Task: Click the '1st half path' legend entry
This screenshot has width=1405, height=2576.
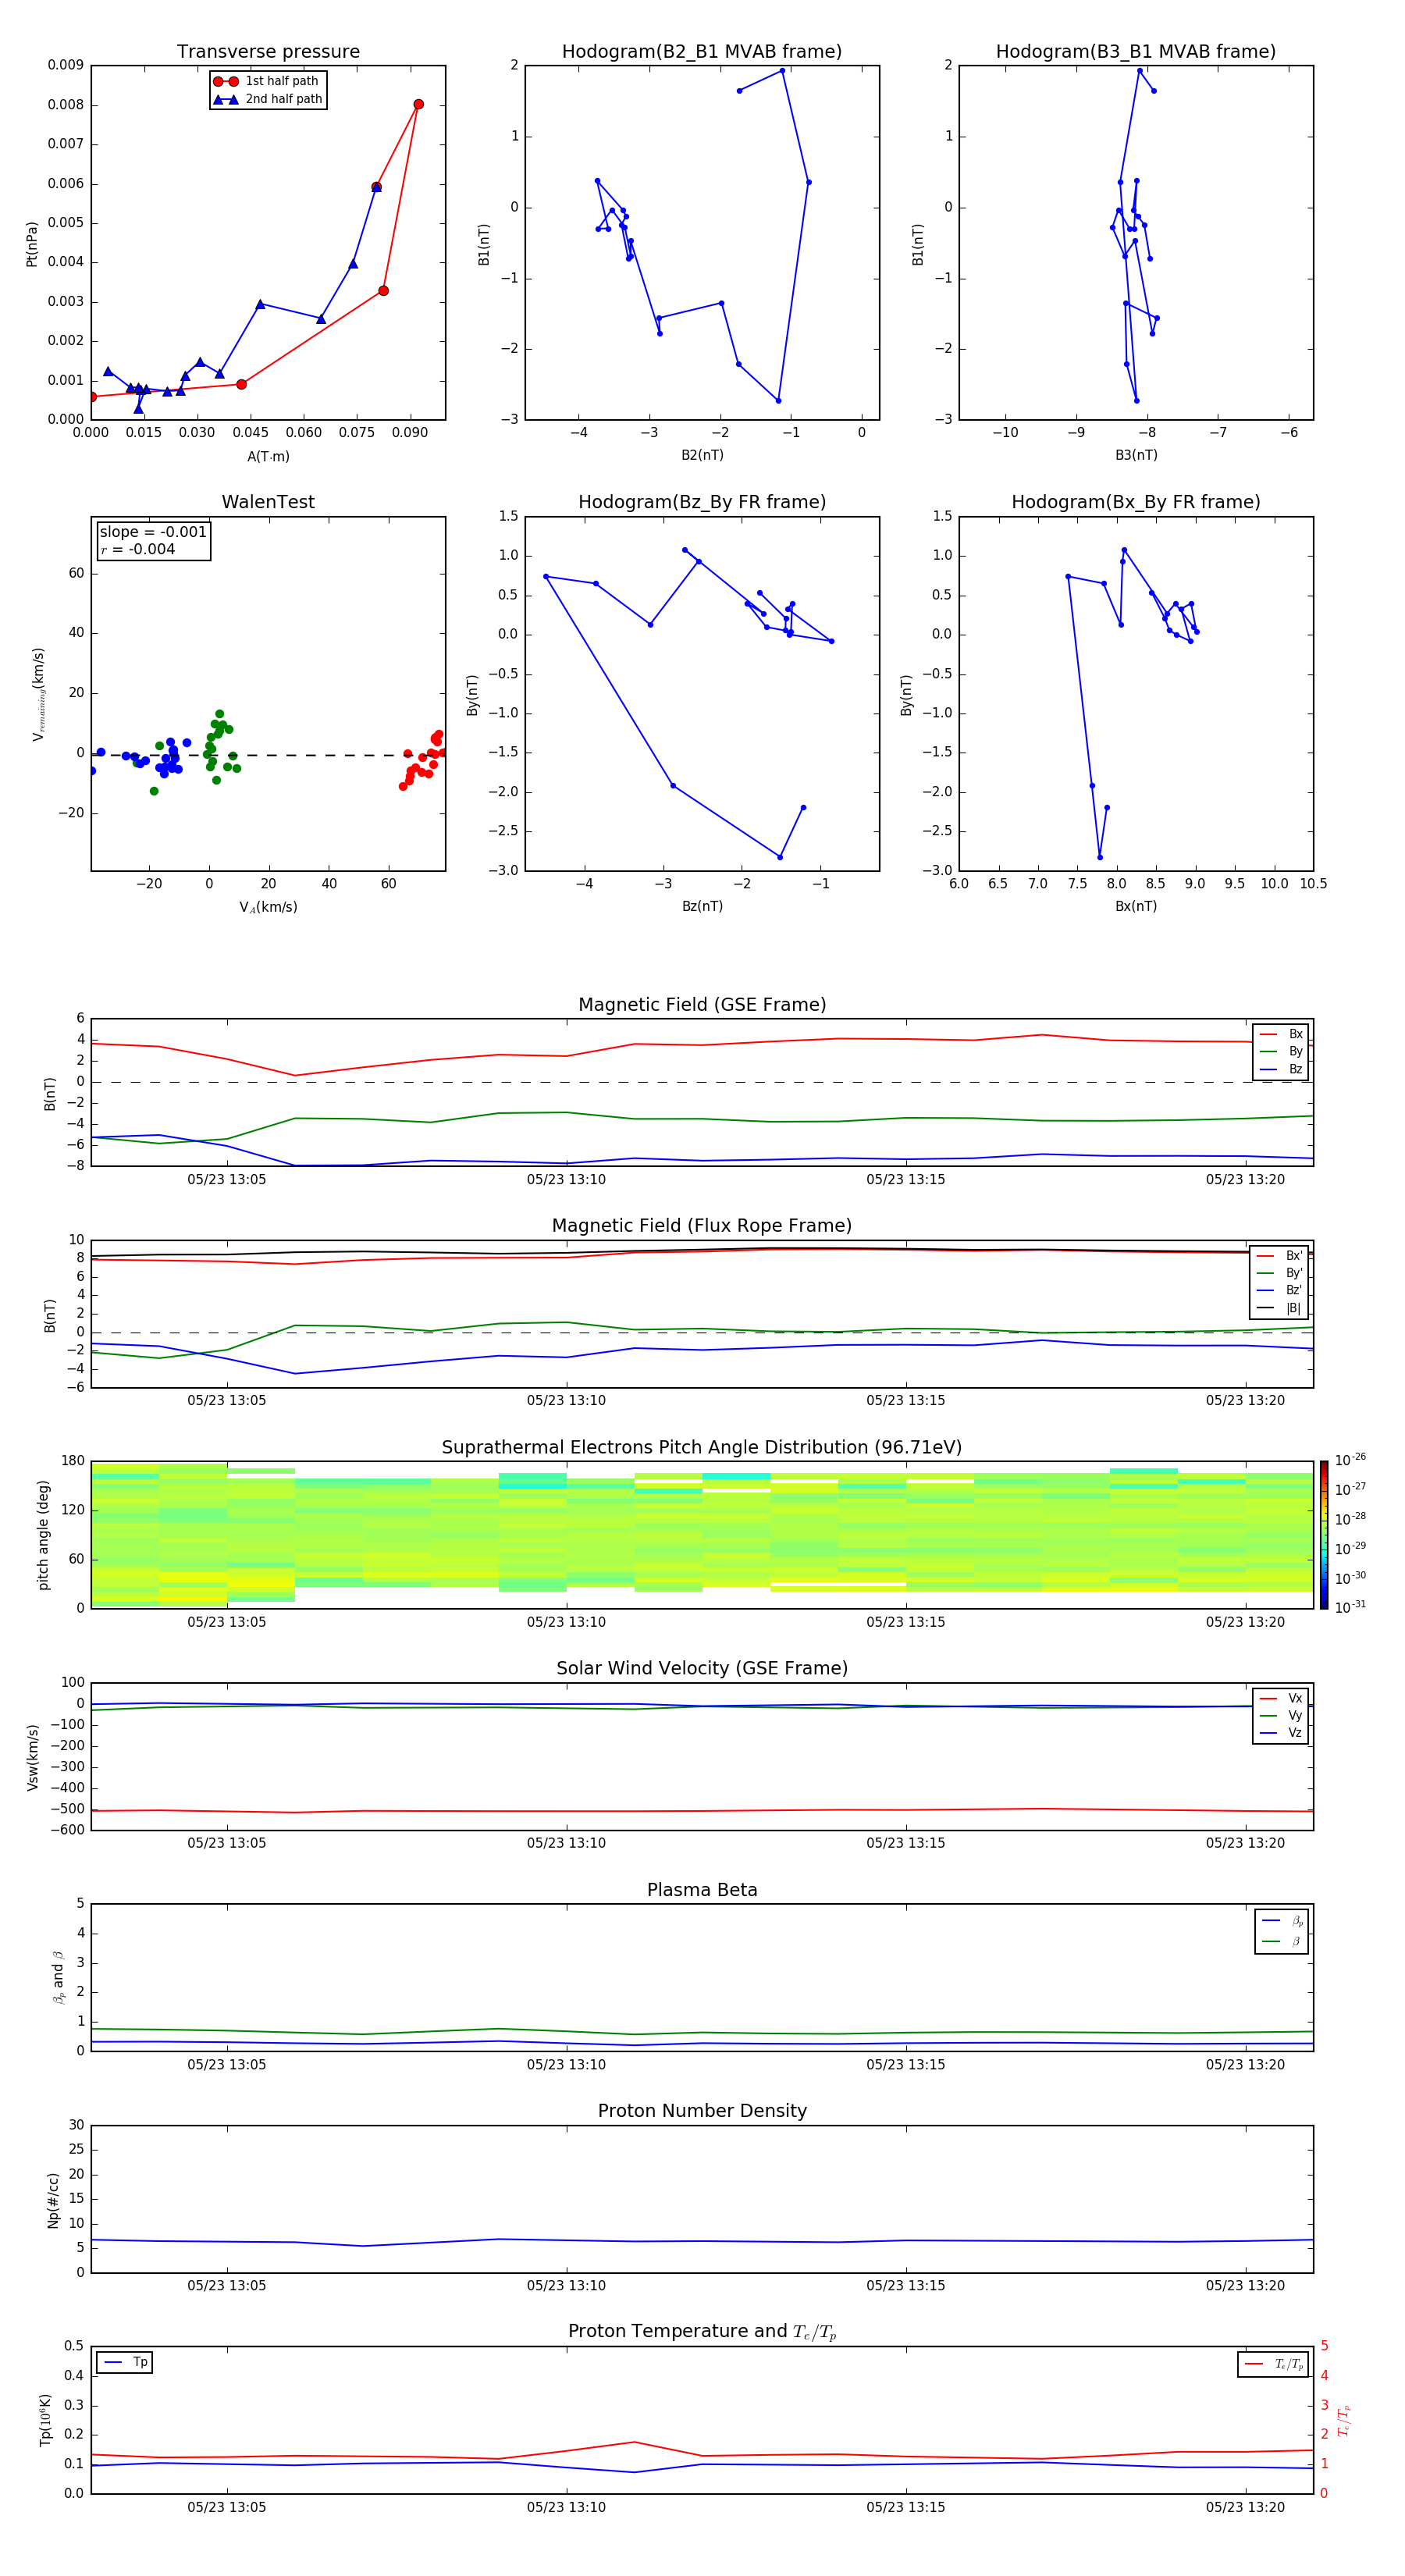Action: click(267, 81)
